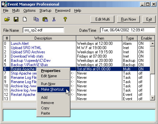Click the File Name field sro_sp2.edf

[43, 30]
